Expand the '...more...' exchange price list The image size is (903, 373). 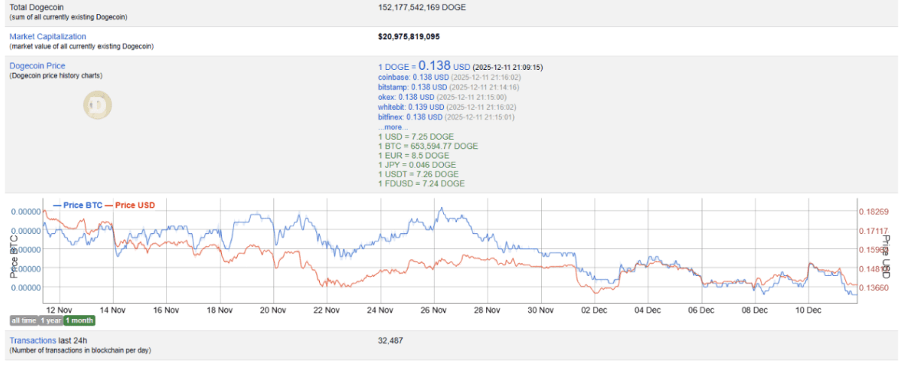click(392, 127)
